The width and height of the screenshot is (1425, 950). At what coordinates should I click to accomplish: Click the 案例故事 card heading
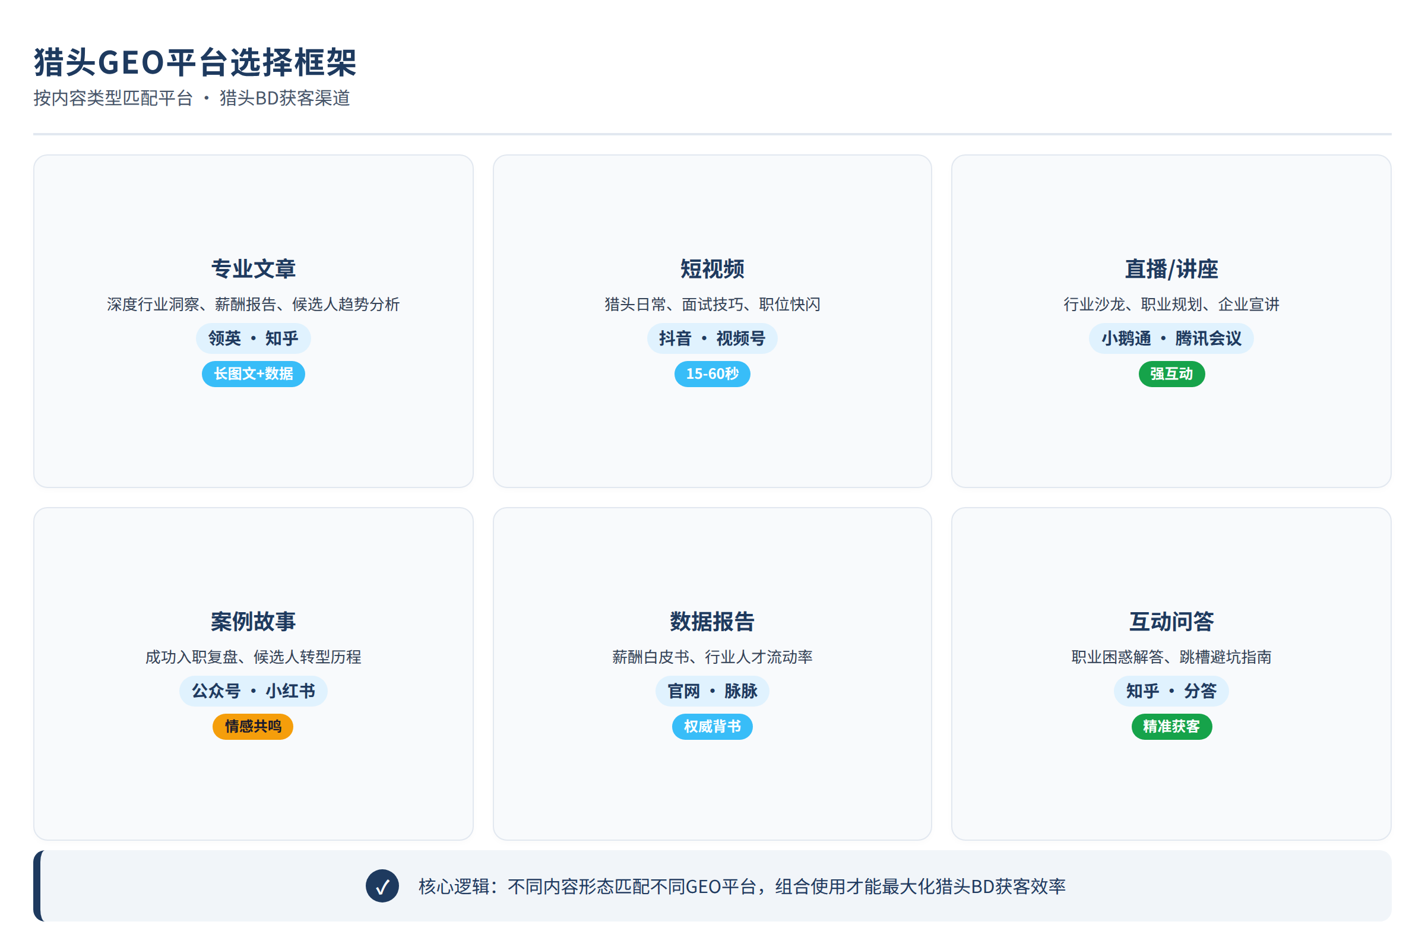coord(254,621)
